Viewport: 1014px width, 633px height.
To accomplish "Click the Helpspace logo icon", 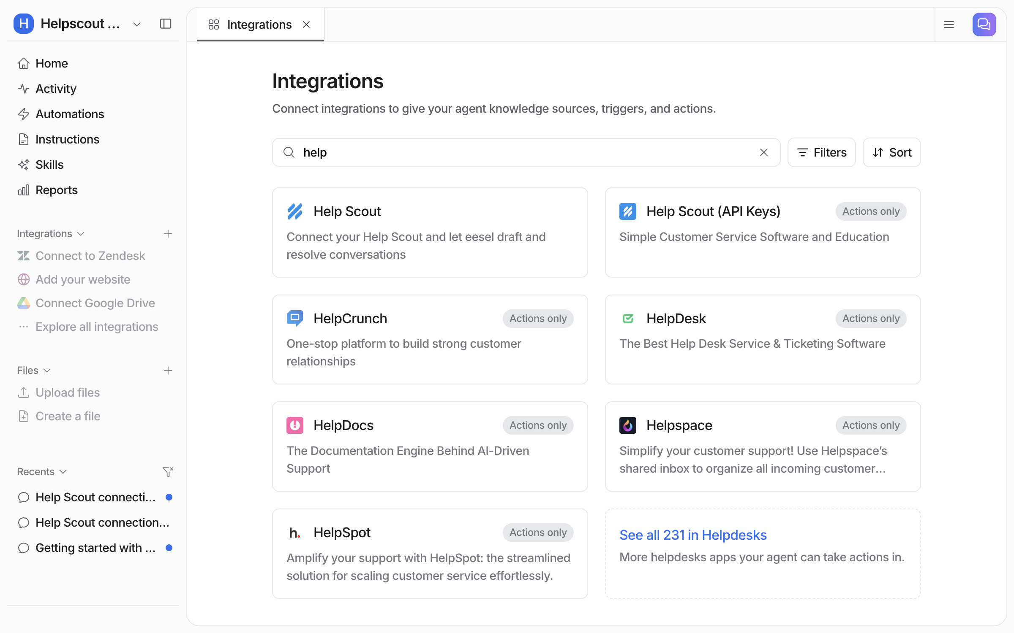I will pos(628,425).
